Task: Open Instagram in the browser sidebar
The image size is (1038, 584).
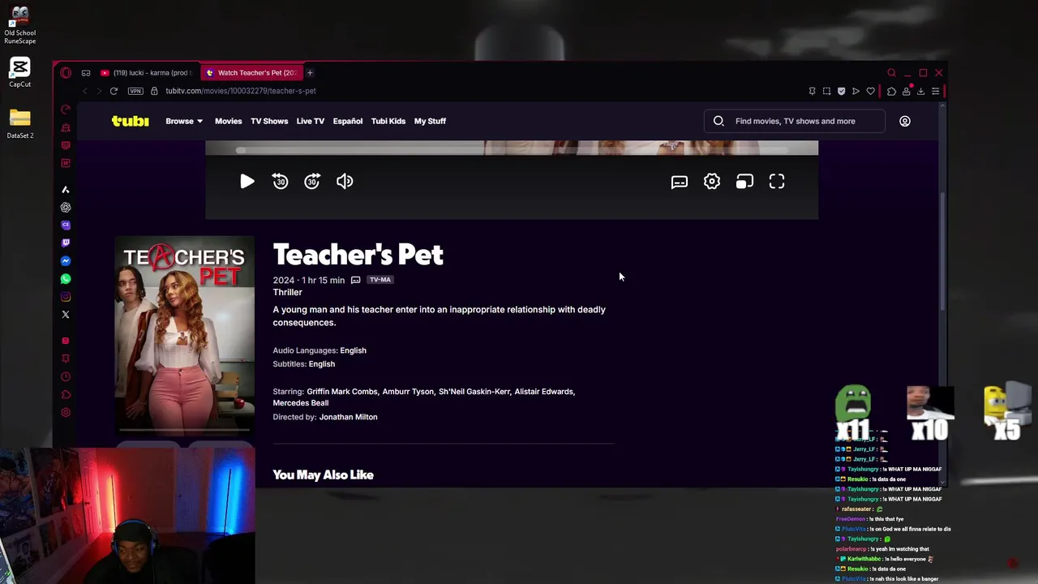Action: (x=66, y=296)
